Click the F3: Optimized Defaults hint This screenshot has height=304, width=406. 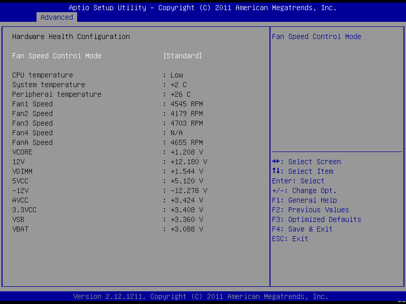[316, 219]
